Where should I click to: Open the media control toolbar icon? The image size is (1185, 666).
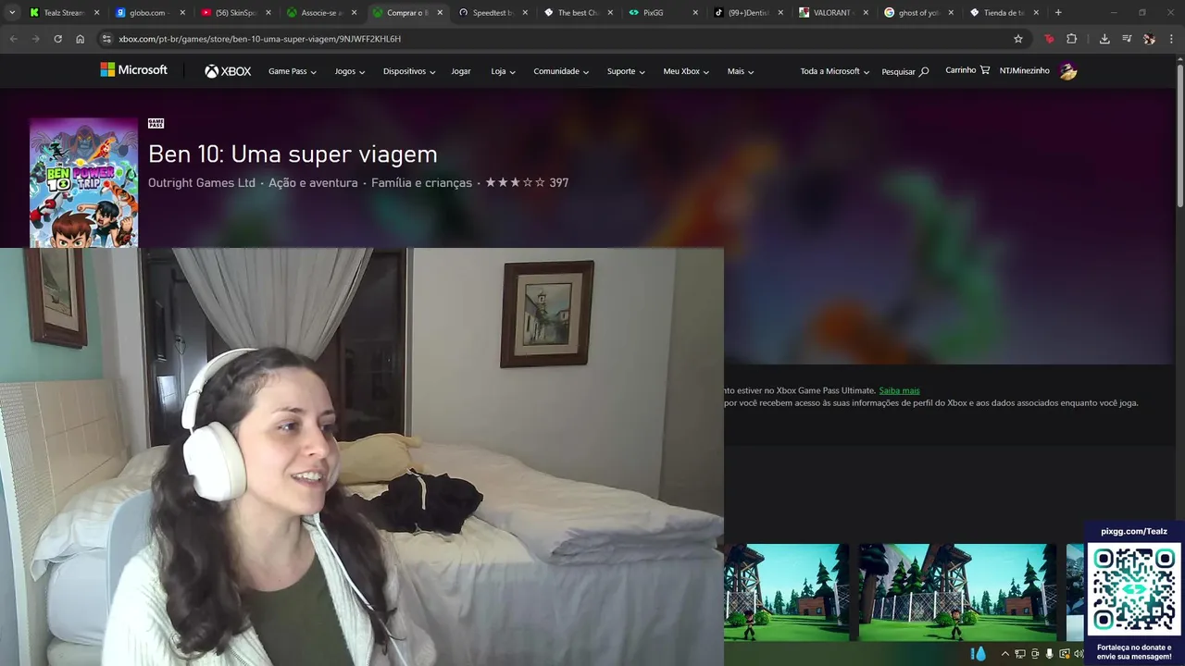1127,39
